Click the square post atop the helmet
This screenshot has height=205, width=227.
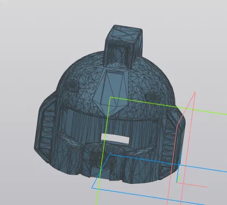click(123, 47)
